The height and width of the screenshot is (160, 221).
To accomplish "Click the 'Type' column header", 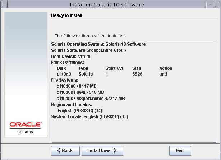I will click(83, 68).
